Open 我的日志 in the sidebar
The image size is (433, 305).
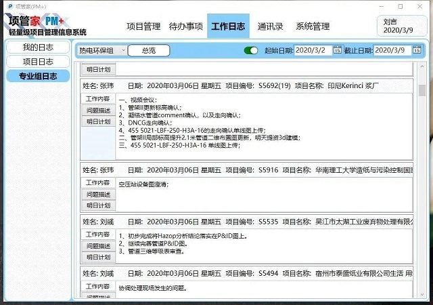click(37, 47)
